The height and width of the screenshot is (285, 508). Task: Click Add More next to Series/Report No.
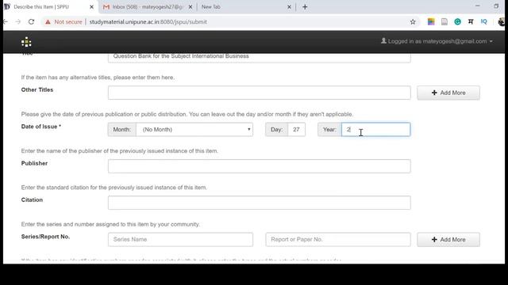pyautogui.click(x=448, y=239)
